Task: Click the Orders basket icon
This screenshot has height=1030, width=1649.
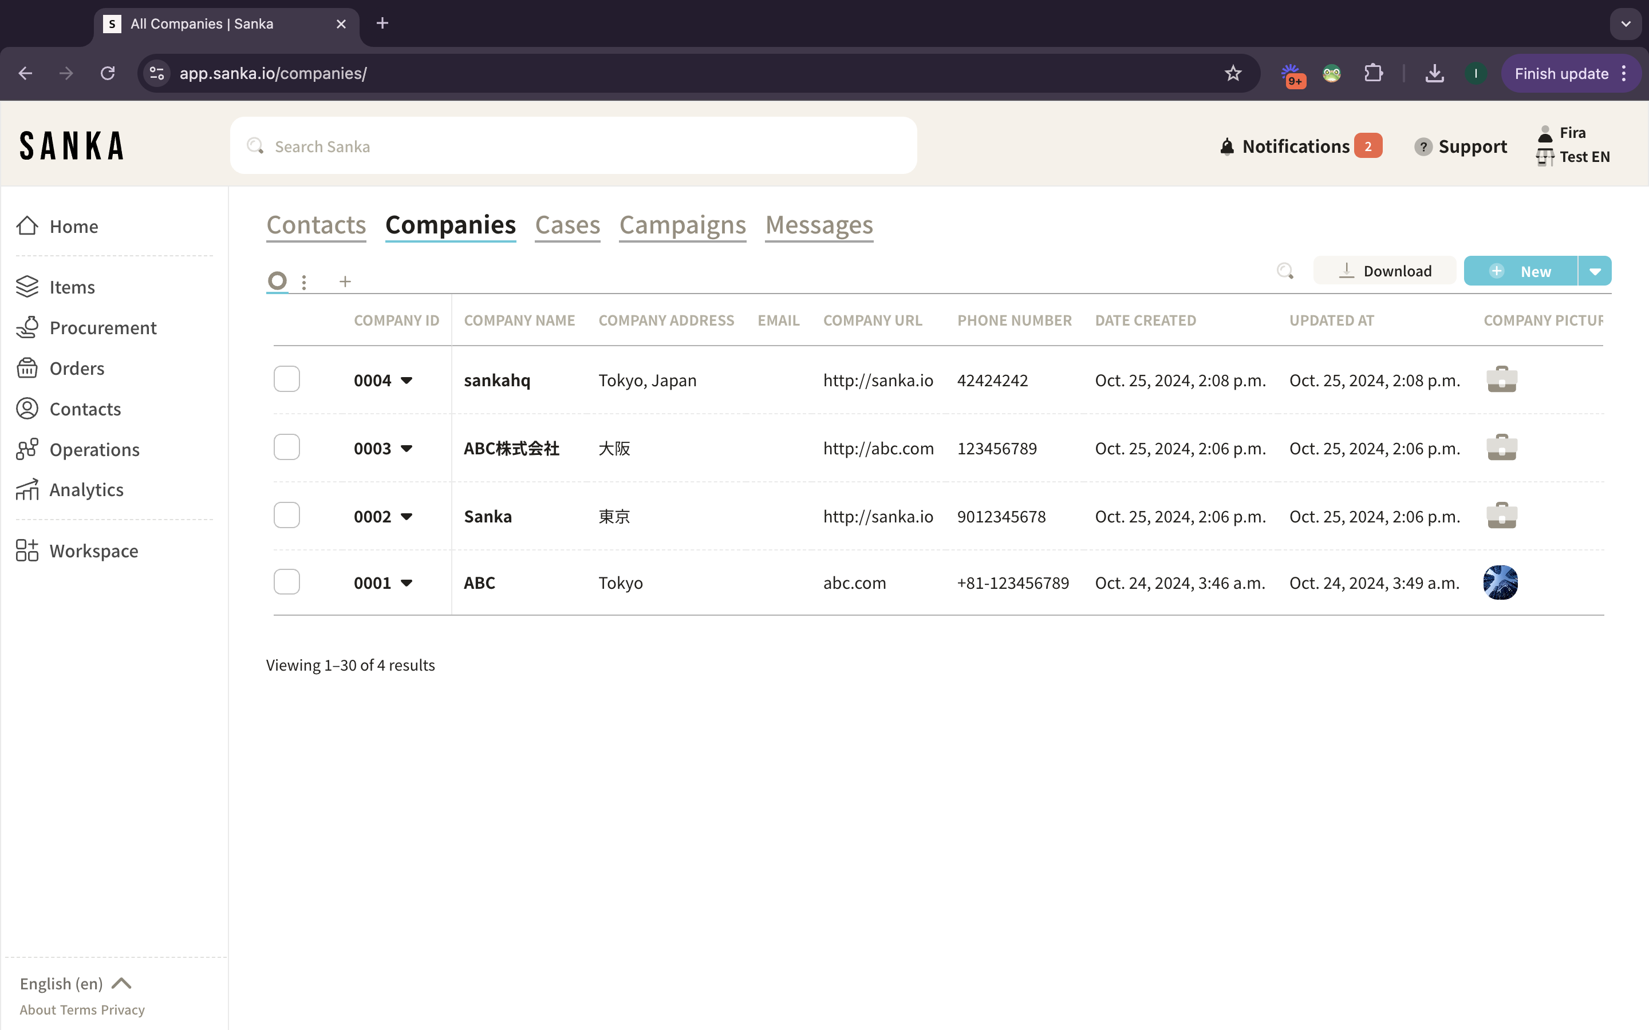Action: [x=27, y=368]
